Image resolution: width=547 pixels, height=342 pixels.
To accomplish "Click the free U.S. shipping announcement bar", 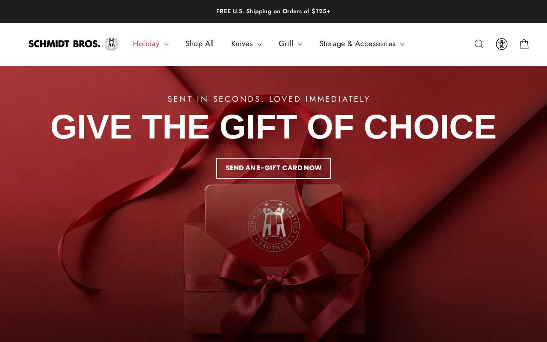I will tap(273, 12).
